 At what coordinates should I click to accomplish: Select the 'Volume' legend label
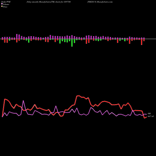(x=6, y=4)
